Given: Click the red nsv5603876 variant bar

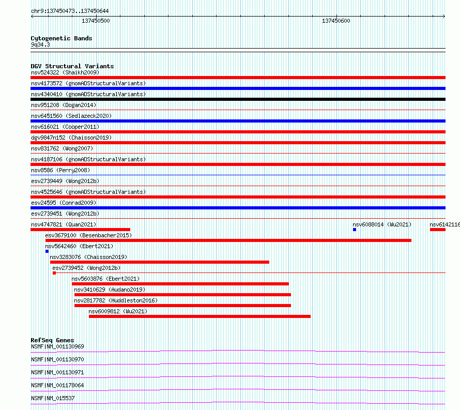Looking at the screenshot, I should point(180,284).
